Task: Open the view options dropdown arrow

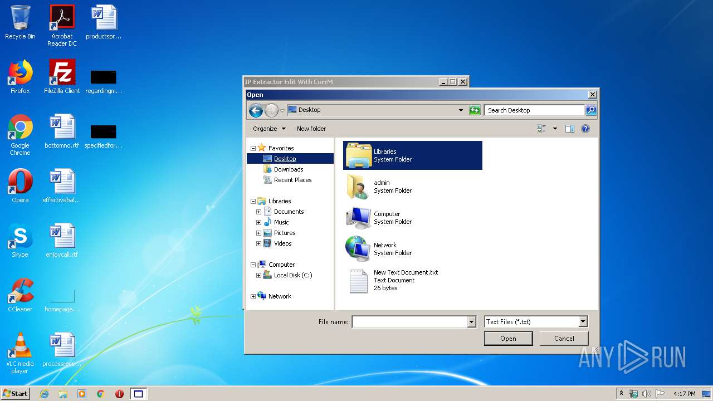Action: point(555,129)
